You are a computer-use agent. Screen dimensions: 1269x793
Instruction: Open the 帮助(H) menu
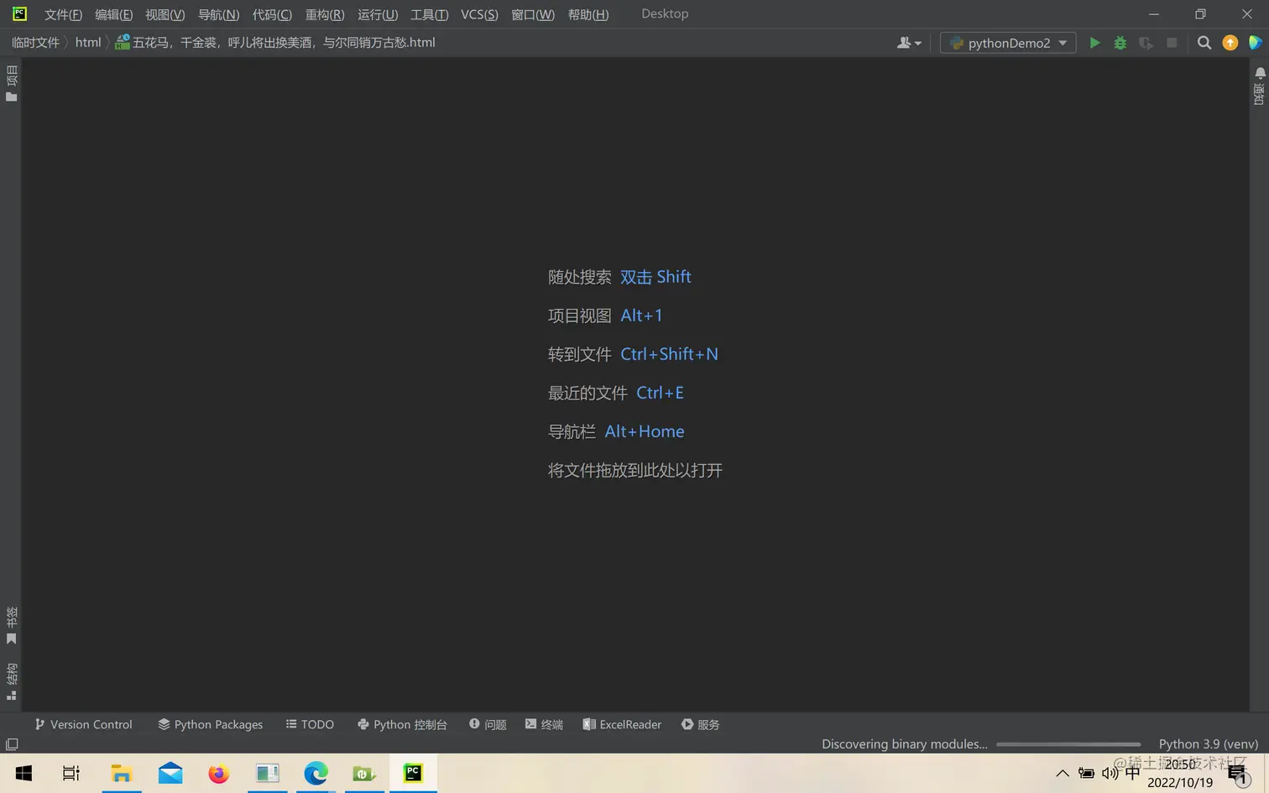tap(588, 14)
